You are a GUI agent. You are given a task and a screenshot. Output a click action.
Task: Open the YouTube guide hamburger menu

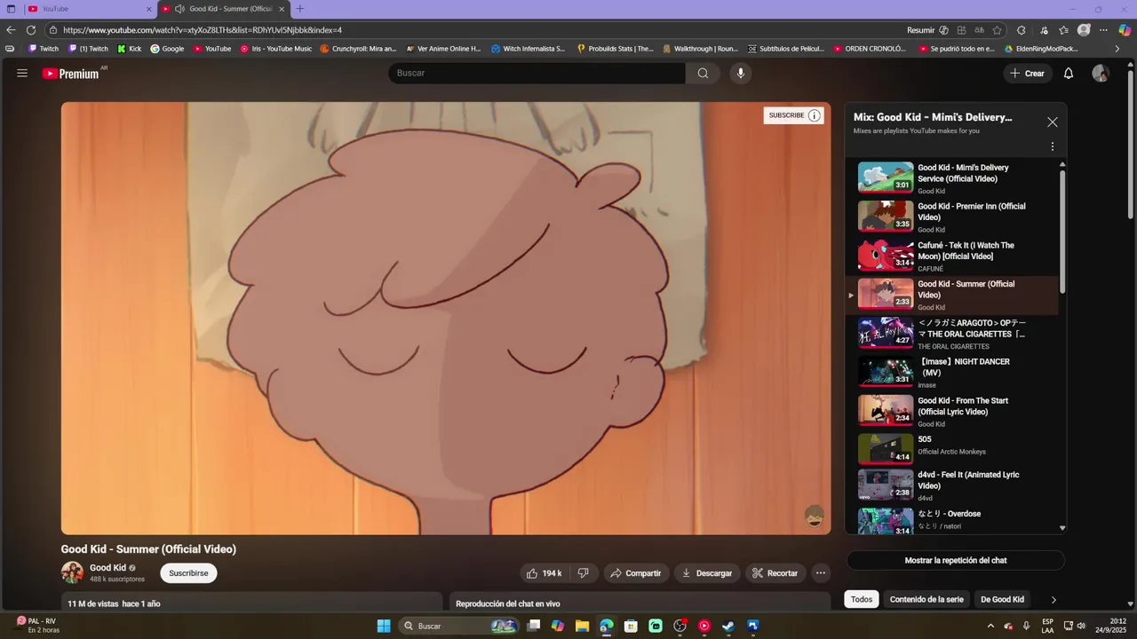click(x=22, y=74)
